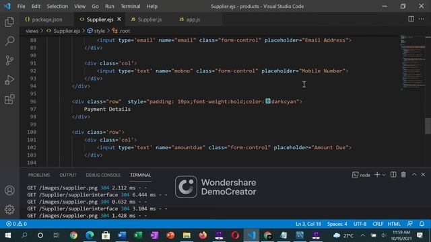The height and width of the screenshot is (242, 431).
Task: Open the Selection menu
Action: (x=57, y=6)
